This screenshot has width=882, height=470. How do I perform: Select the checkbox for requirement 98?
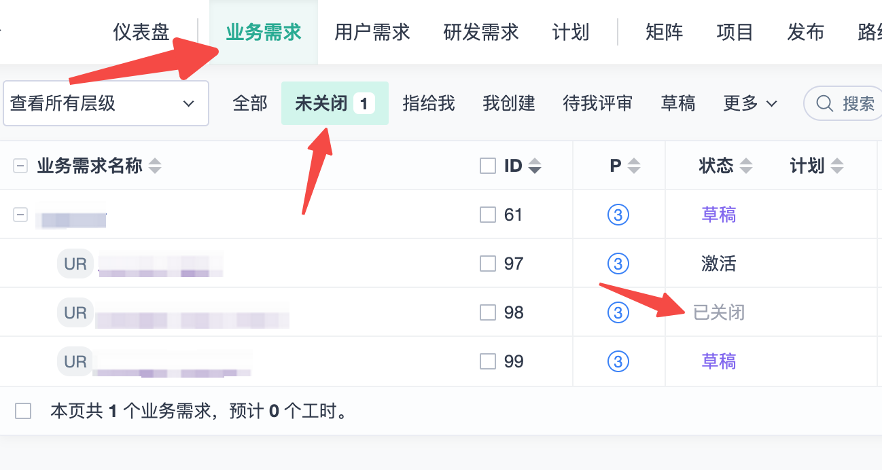[488, 312]
